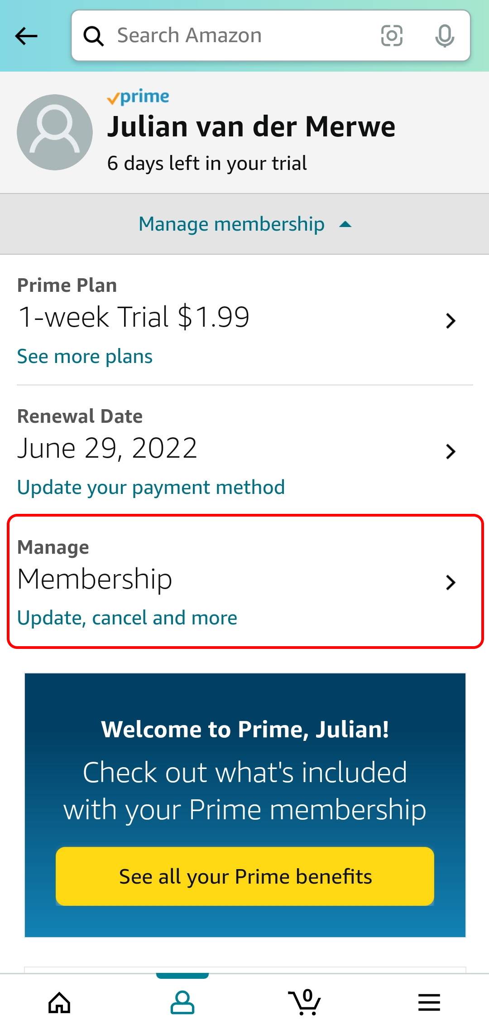
Task: Tap the Home icon in bottom navigation
Action: [60, 1002]
